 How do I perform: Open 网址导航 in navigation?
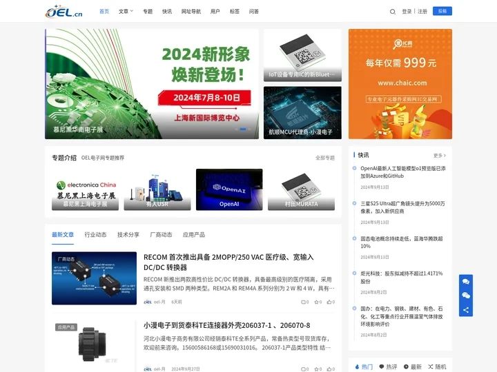click(x=191, y=12)
